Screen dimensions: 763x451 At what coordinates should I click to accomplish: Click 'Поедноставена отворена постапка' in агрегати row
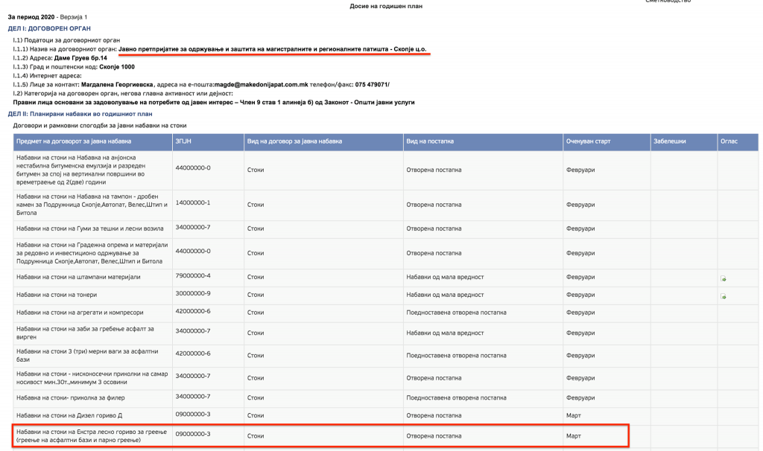point(456,313)
